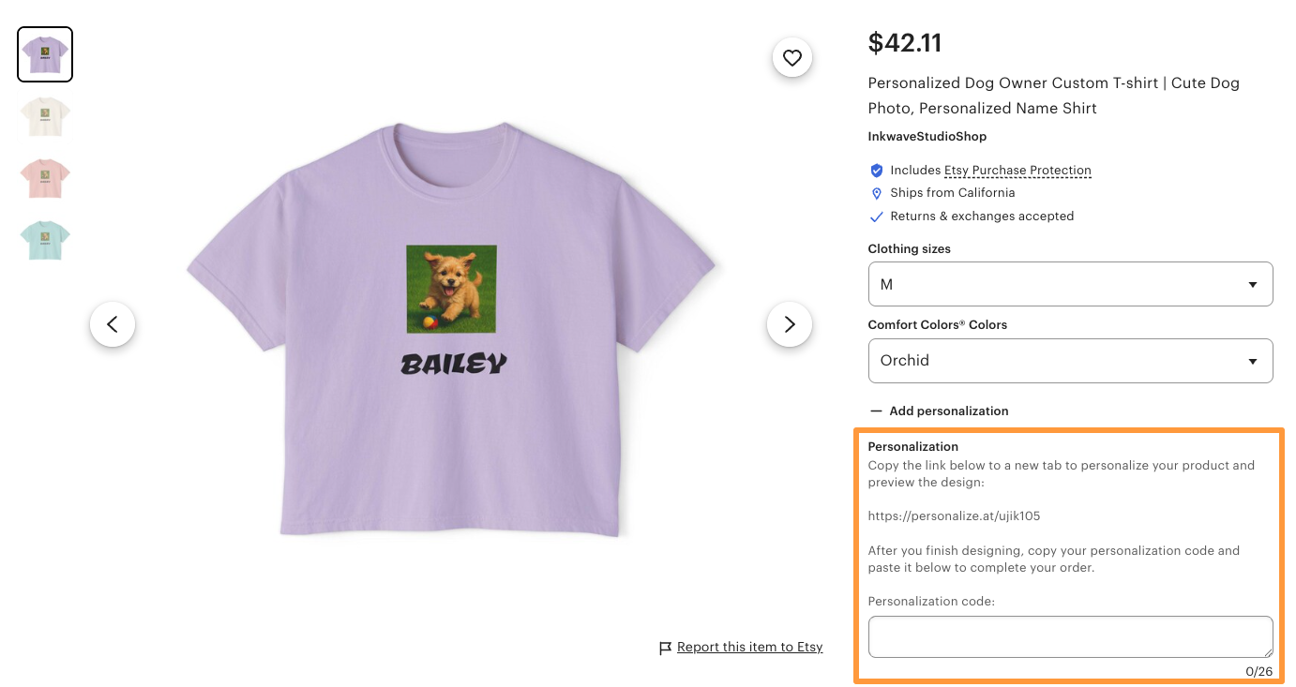Click the product title text
The height and width of the screenshot is (687, 1296).
(x=1054, y=95)
